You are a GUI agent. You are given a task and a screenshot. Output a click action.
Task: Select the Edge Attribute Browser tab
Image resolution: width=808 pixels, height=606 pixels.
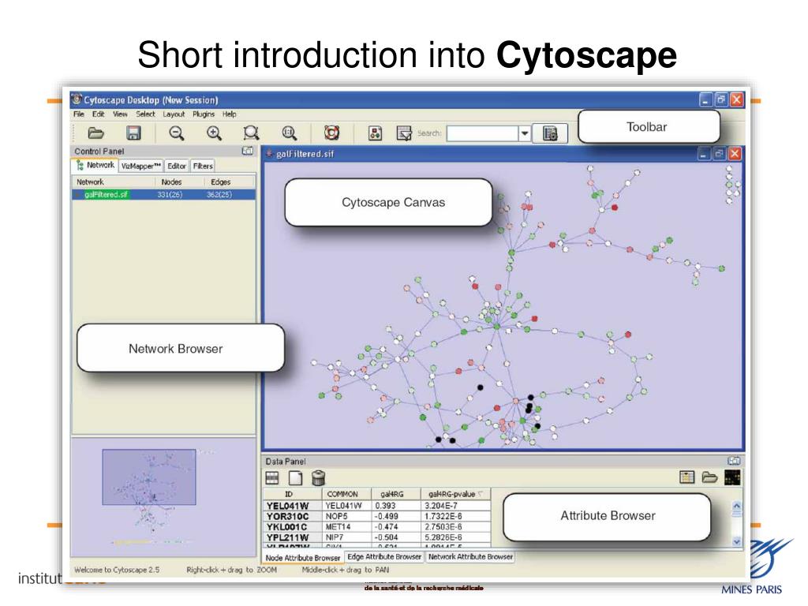(x=384, y=557)
